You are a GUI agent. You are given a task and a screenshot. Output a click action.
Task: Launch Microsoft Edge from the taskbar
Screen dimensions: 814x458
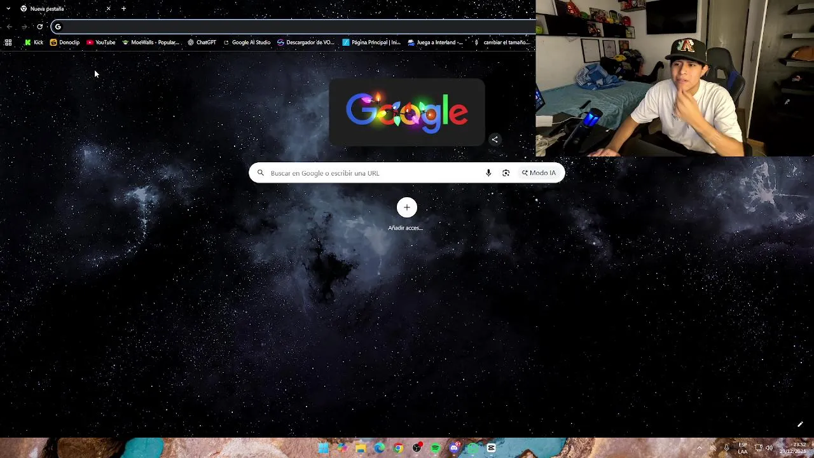click(x=379, y=448)
